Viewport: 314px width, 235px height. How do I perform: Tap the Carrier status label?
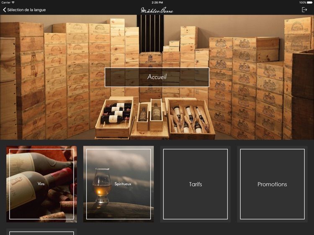[6, 3]
